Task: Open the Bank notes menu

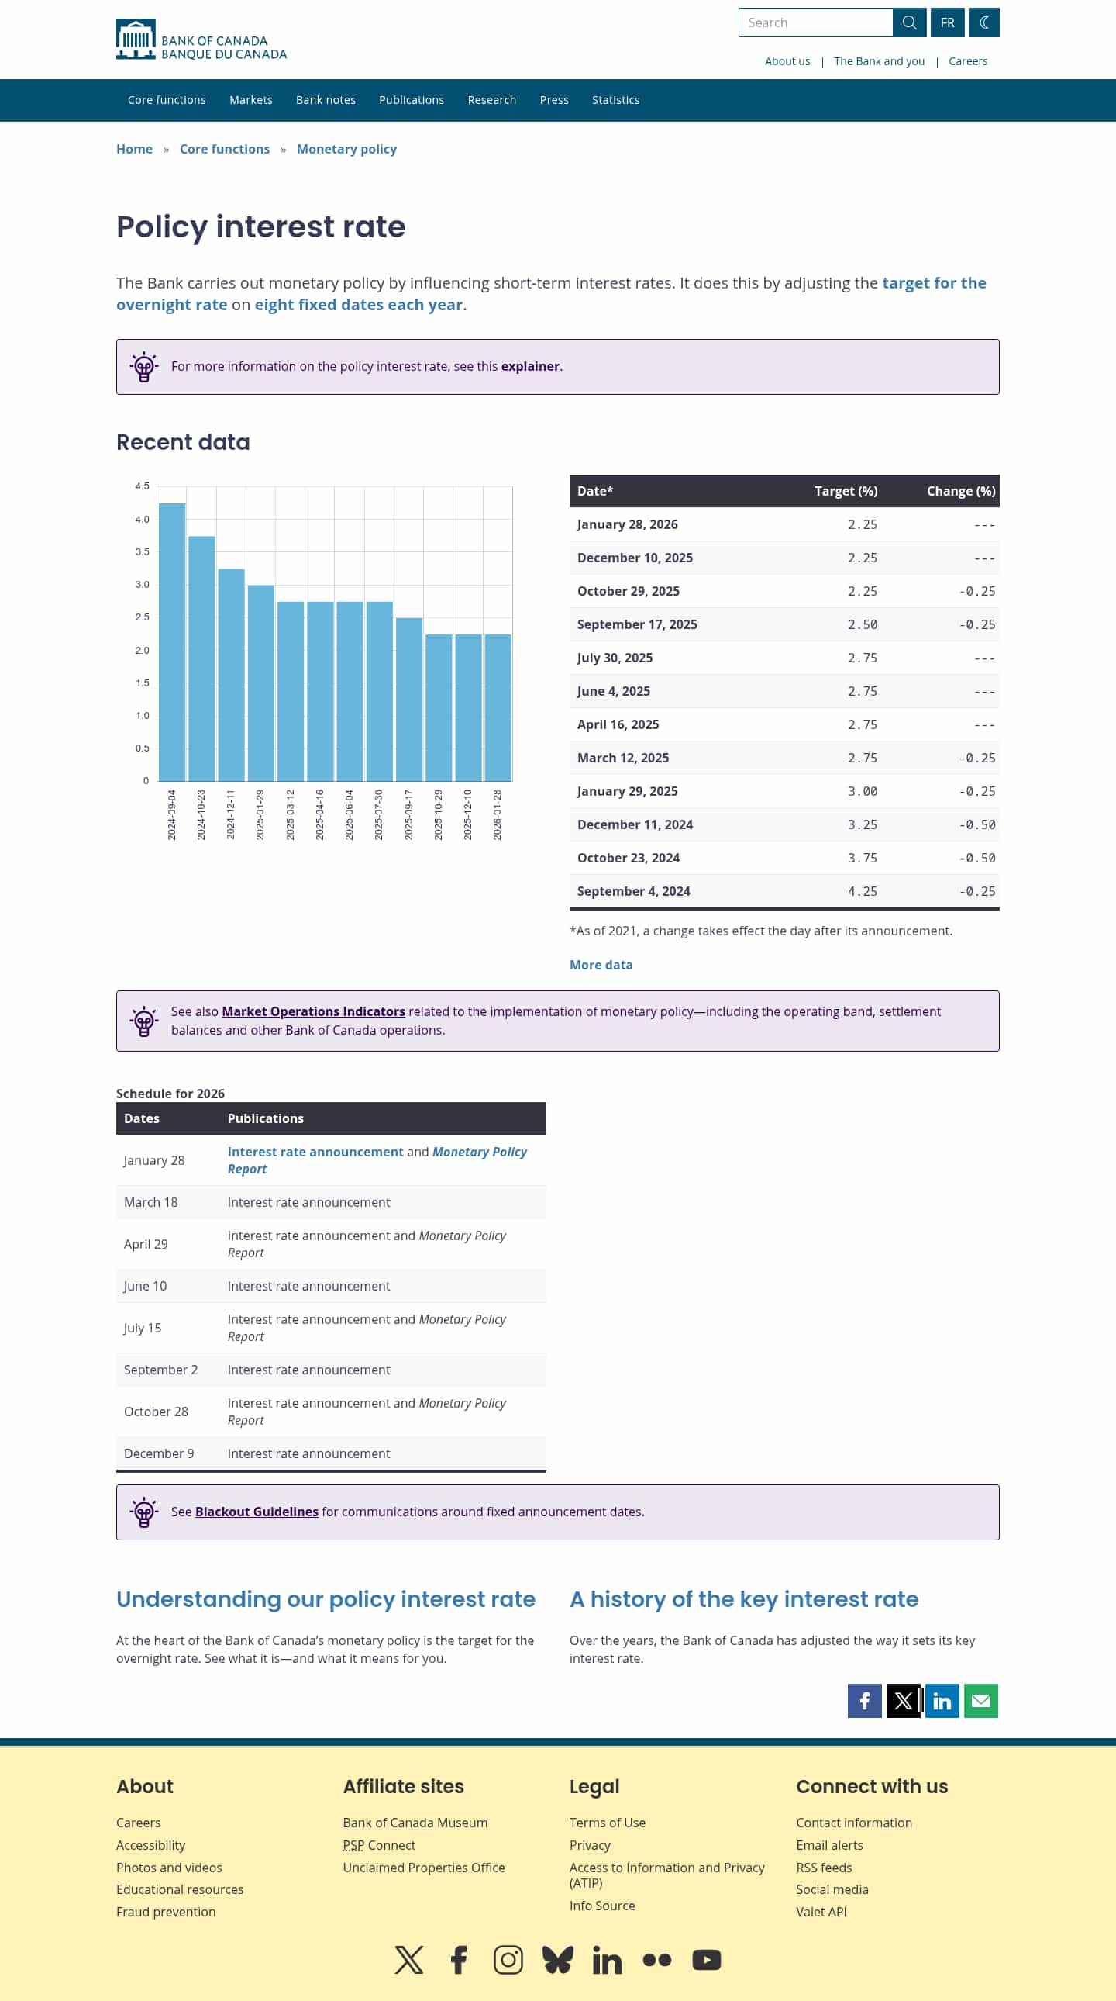Action: tap(325, 100)
